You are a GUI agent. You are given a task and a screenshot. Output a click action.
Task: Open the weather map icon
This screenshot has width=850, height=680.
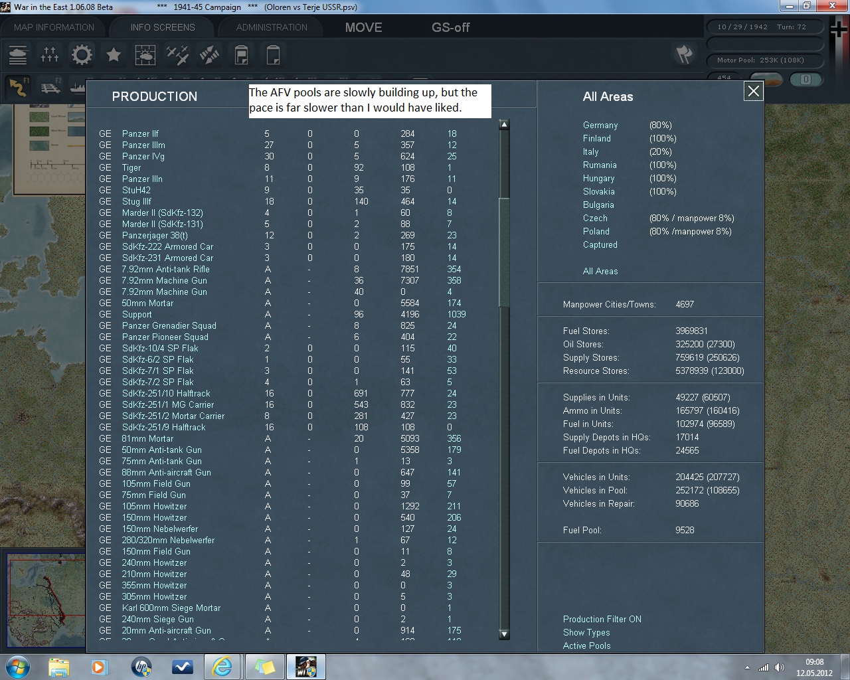(145, 54)
